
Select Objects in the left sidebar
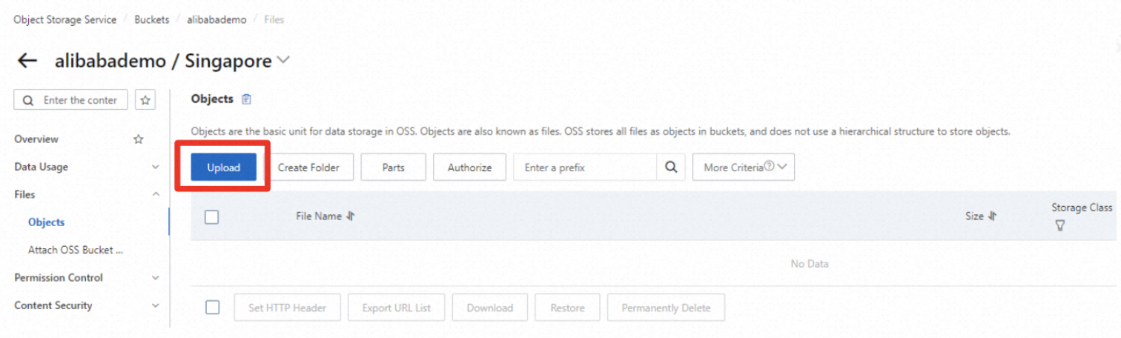point(46,222)
